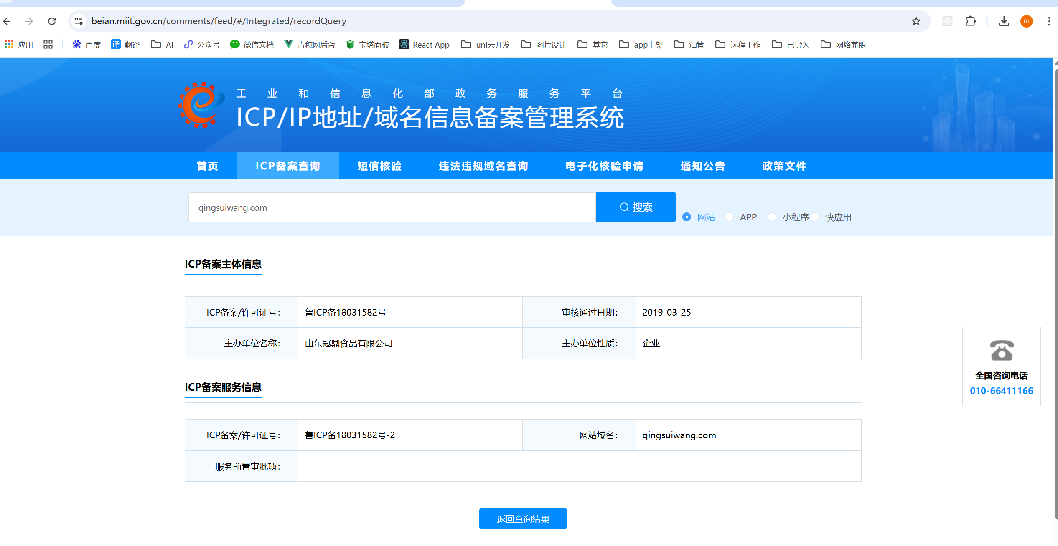Open the browser extensions puzzle icon
The width and height of the screenshot is (1058, 546).
pos(970,21)
